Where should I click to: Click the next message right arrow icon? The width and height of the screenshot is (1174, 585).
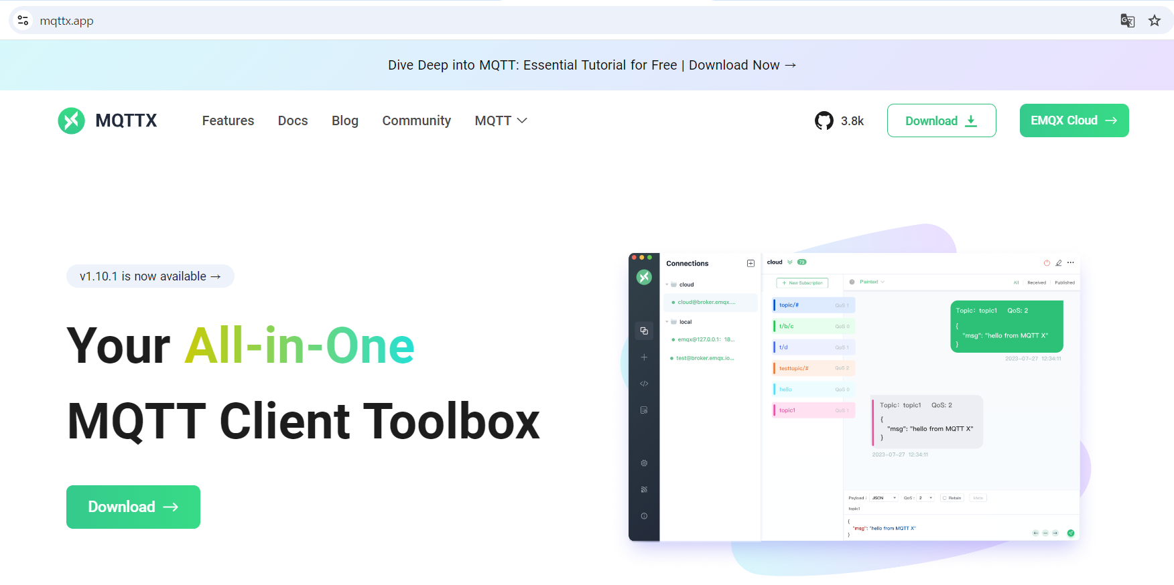coord(1055,533)
